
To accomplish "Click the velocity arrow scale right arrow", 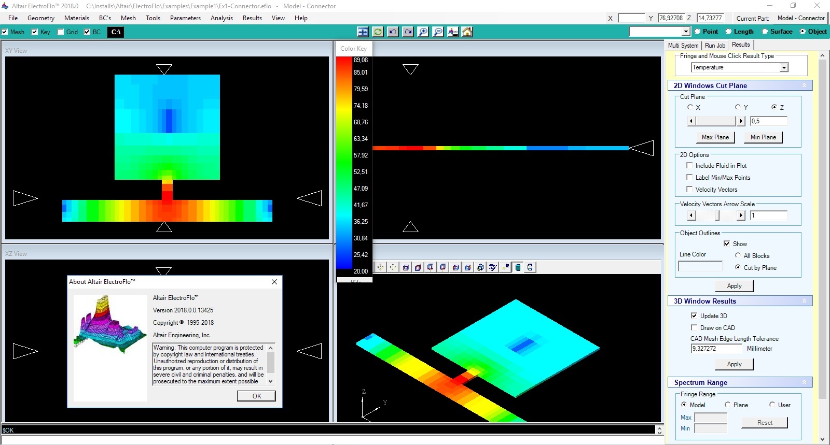I will [741, 216].
